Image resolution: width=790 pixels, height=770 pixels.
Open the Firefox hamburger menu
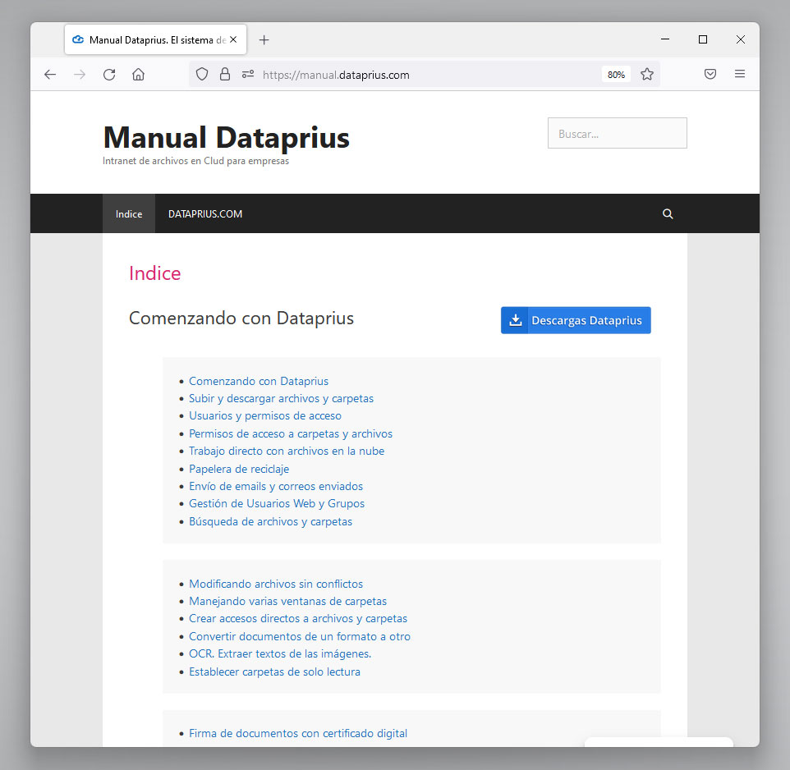740,74
